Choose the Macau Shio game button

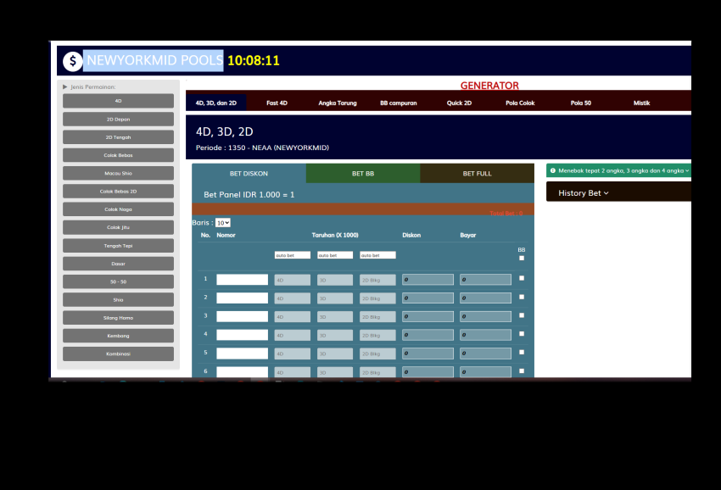118,173
